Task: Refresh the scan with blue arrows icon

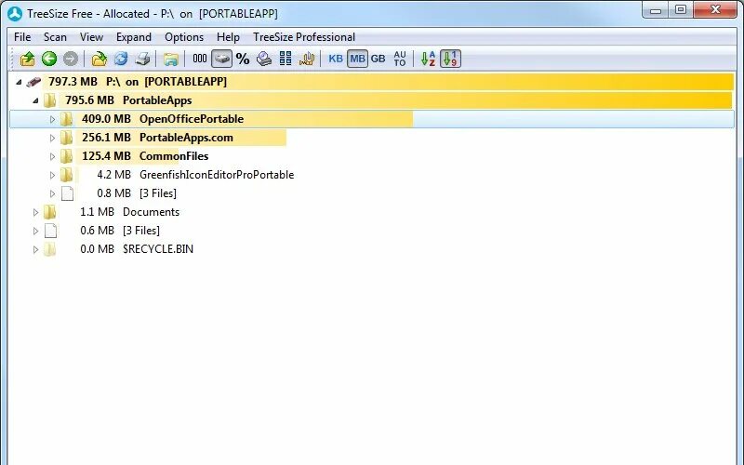Action: (121, 59)
